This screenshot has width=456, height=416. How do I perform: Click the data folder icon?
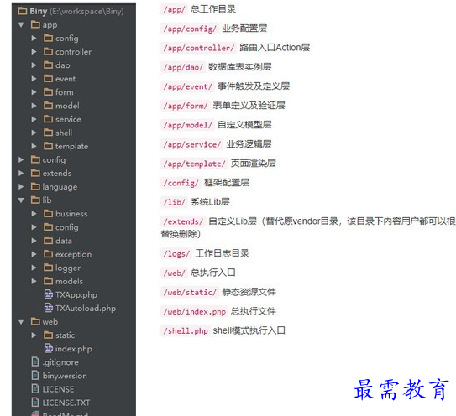coord(48,241)
